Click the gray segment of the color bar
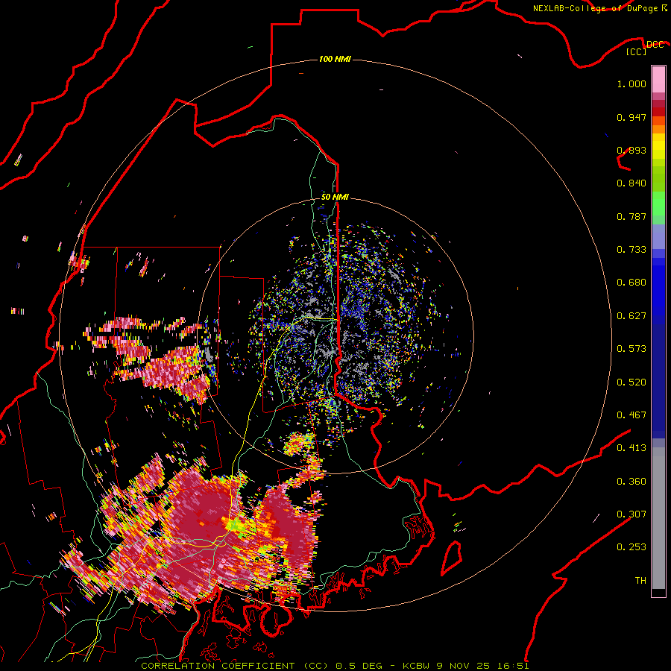The height and width of the screenshot is (671, 671). [x=658, y=518]
